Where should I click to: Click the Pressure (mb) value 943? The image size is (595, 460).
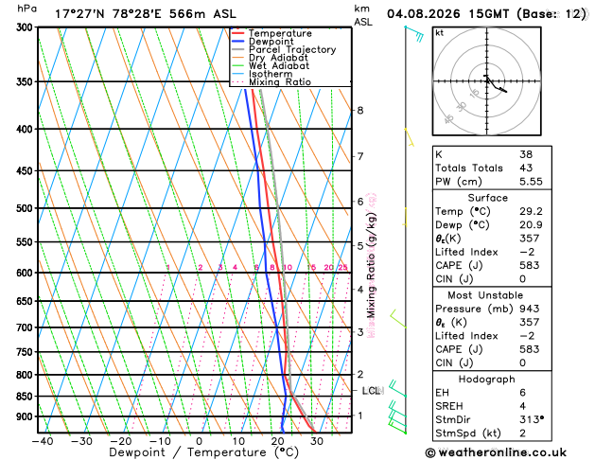point(530,309)
